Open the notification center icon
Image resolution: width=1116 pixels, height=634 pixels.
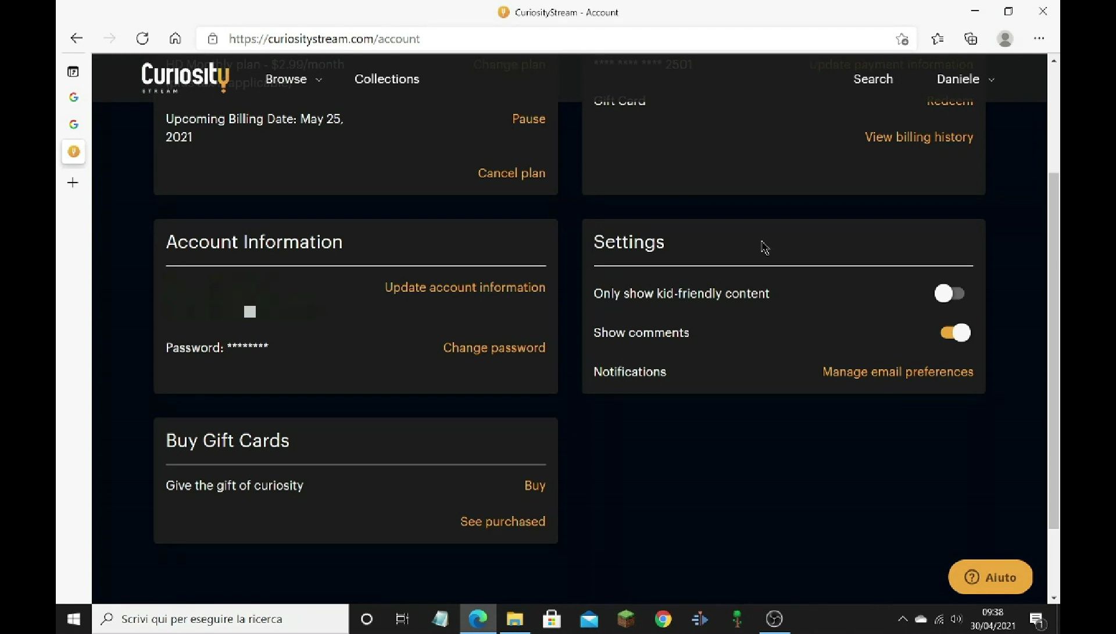(x=1038, y=620)
